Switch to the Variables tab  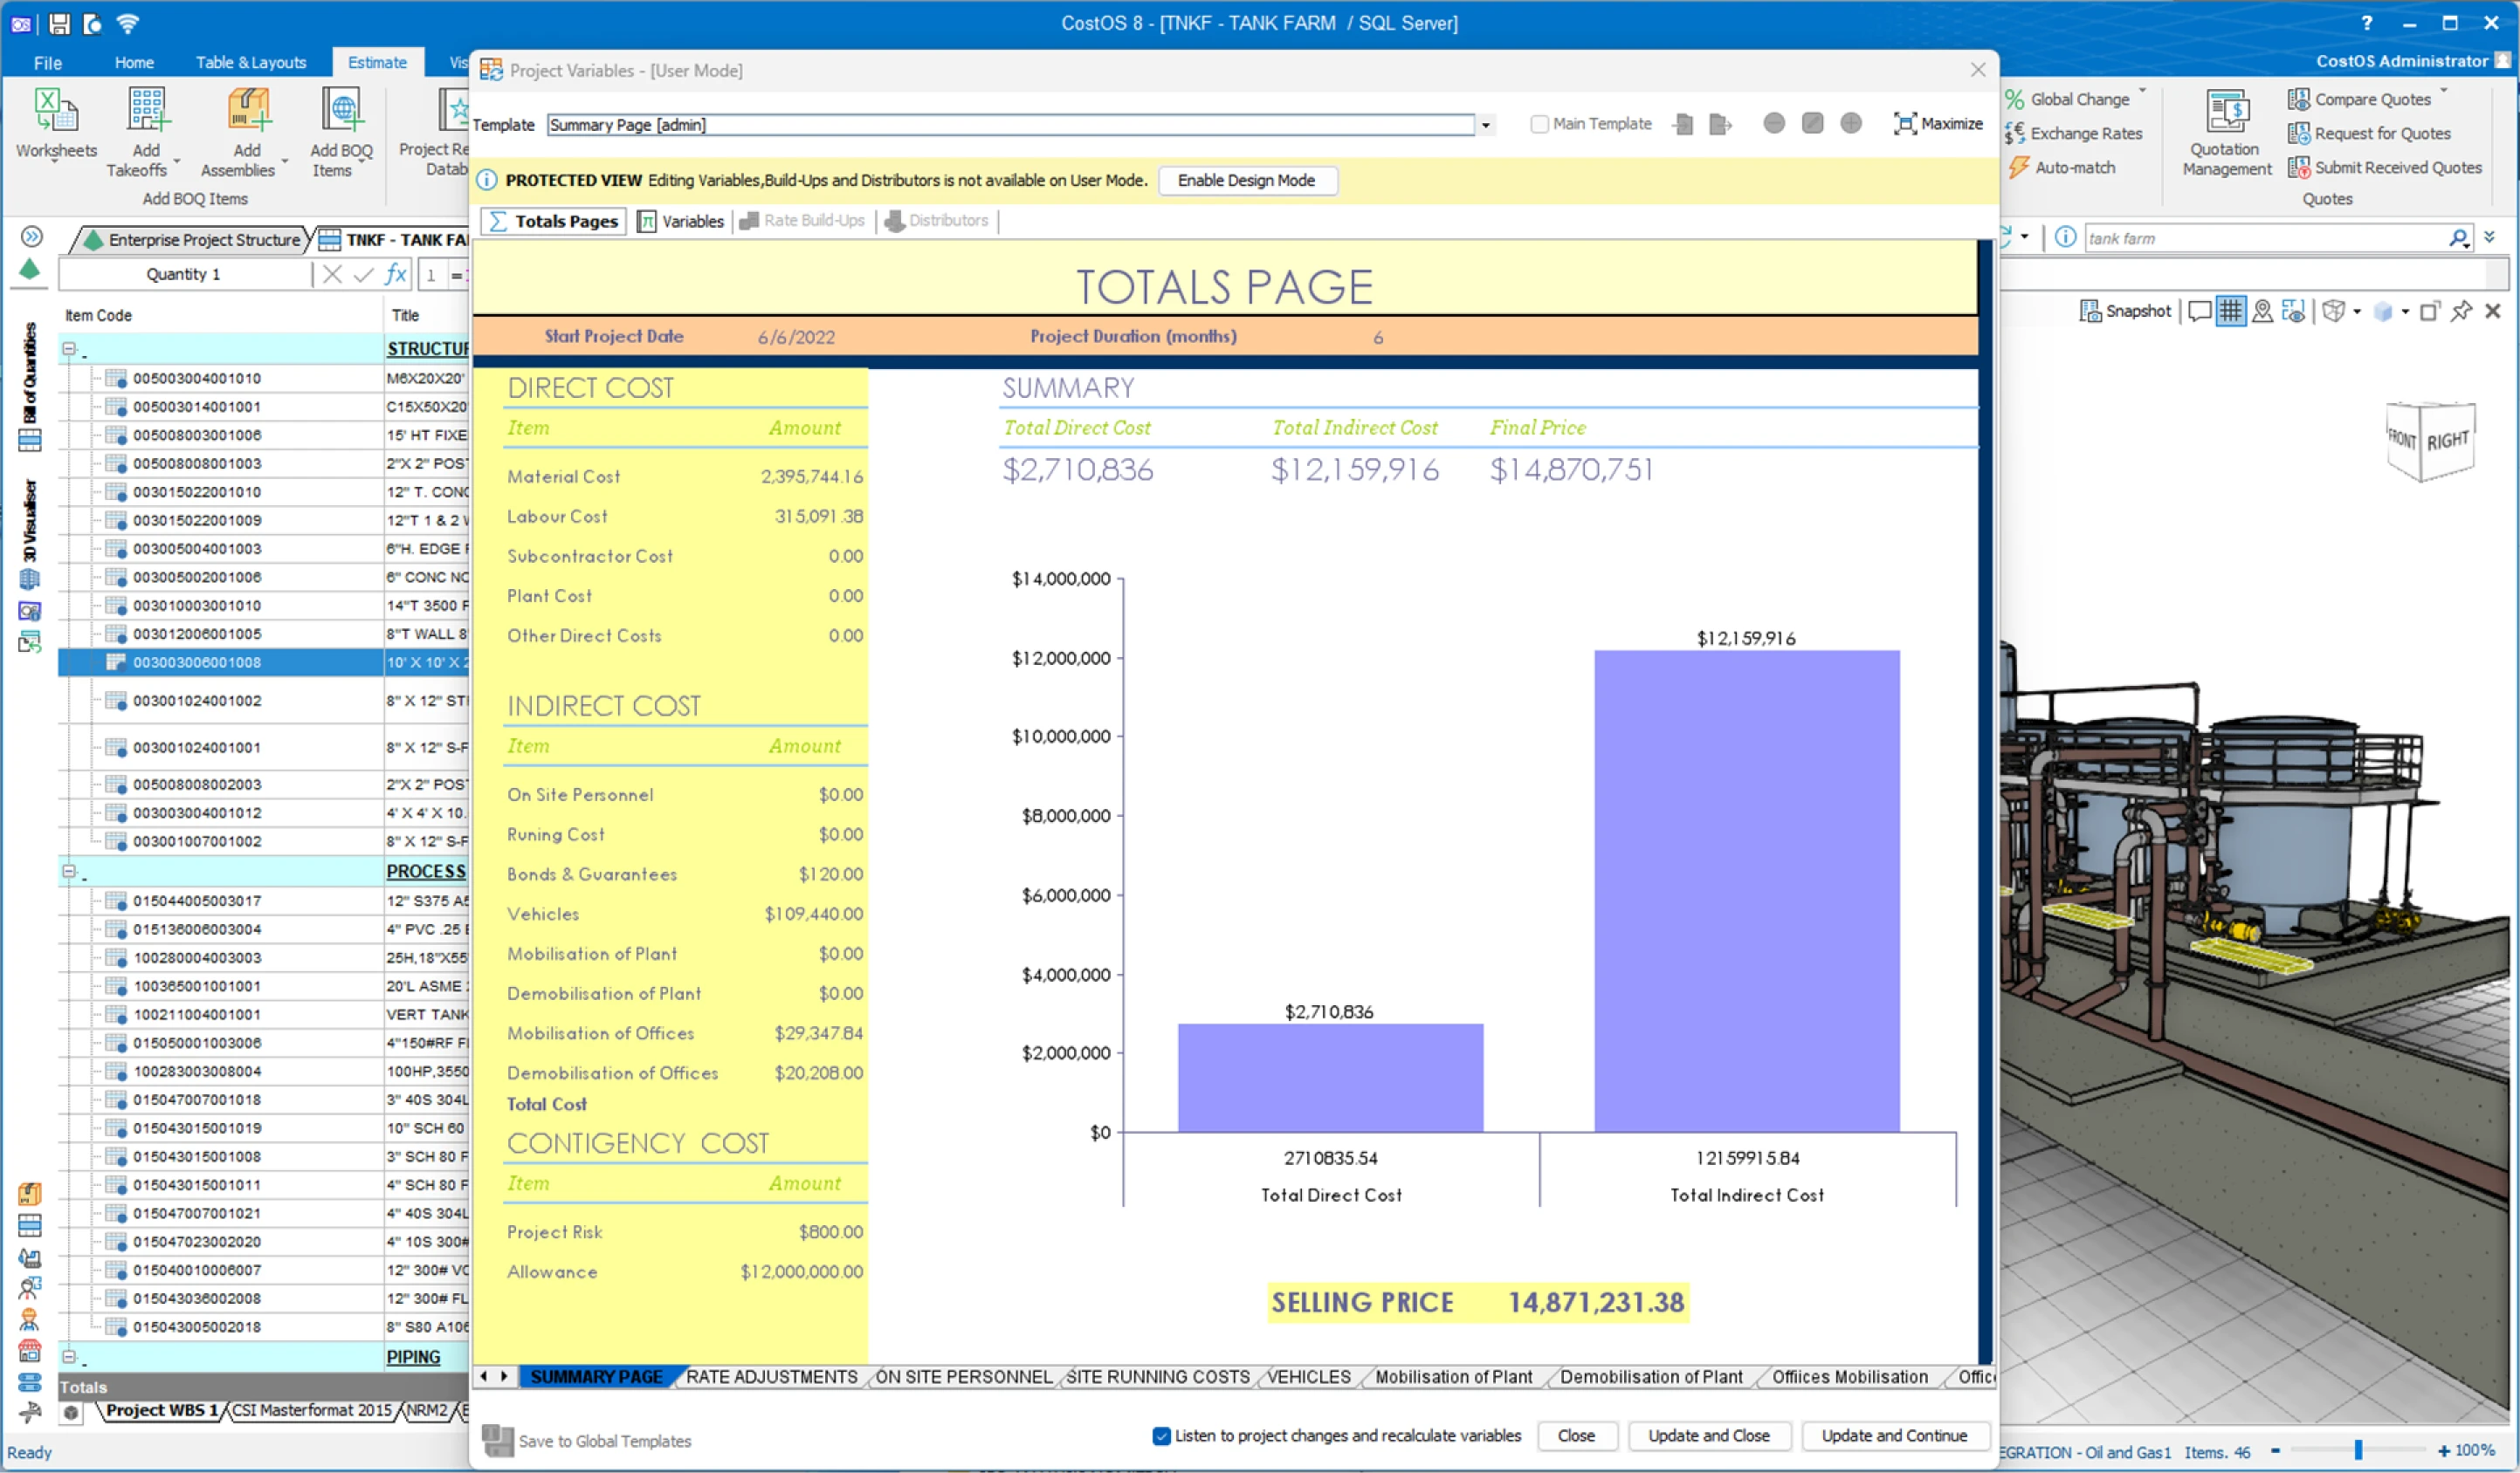tap(680, 221)
